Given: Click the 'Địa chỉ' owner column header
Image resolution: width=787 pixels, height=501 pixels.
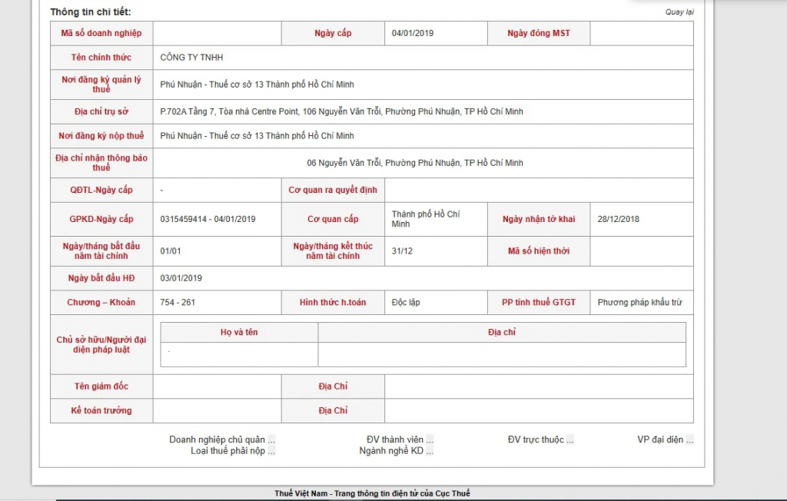Looking at the screenshot, I should [x=501, y=333].
